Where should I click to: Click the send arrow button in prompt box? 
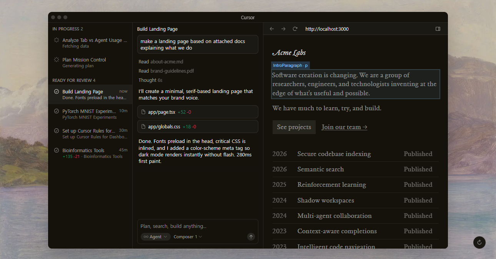pyautogui.click(x=251, y=237)
